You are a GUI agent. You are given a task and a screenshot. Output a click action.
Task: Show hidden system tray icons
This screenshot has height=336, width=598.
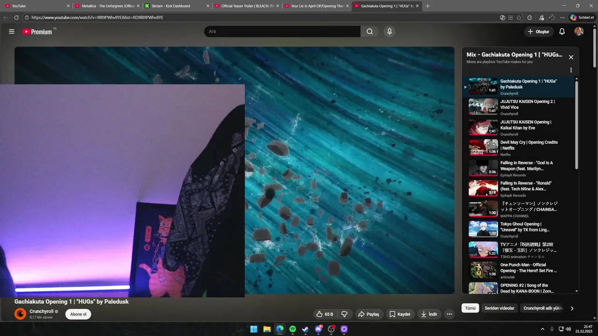point(542,329)
